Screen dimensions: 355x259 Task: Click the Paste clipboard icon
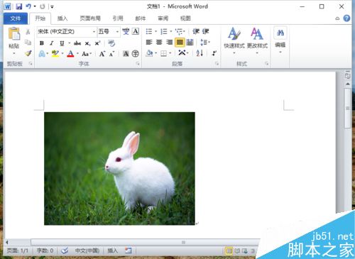tap(14, 33)
